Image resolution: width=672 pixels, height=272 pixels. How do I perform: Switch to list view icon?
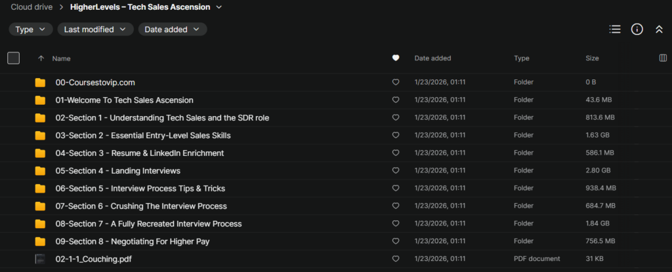(x=614, y=29)
